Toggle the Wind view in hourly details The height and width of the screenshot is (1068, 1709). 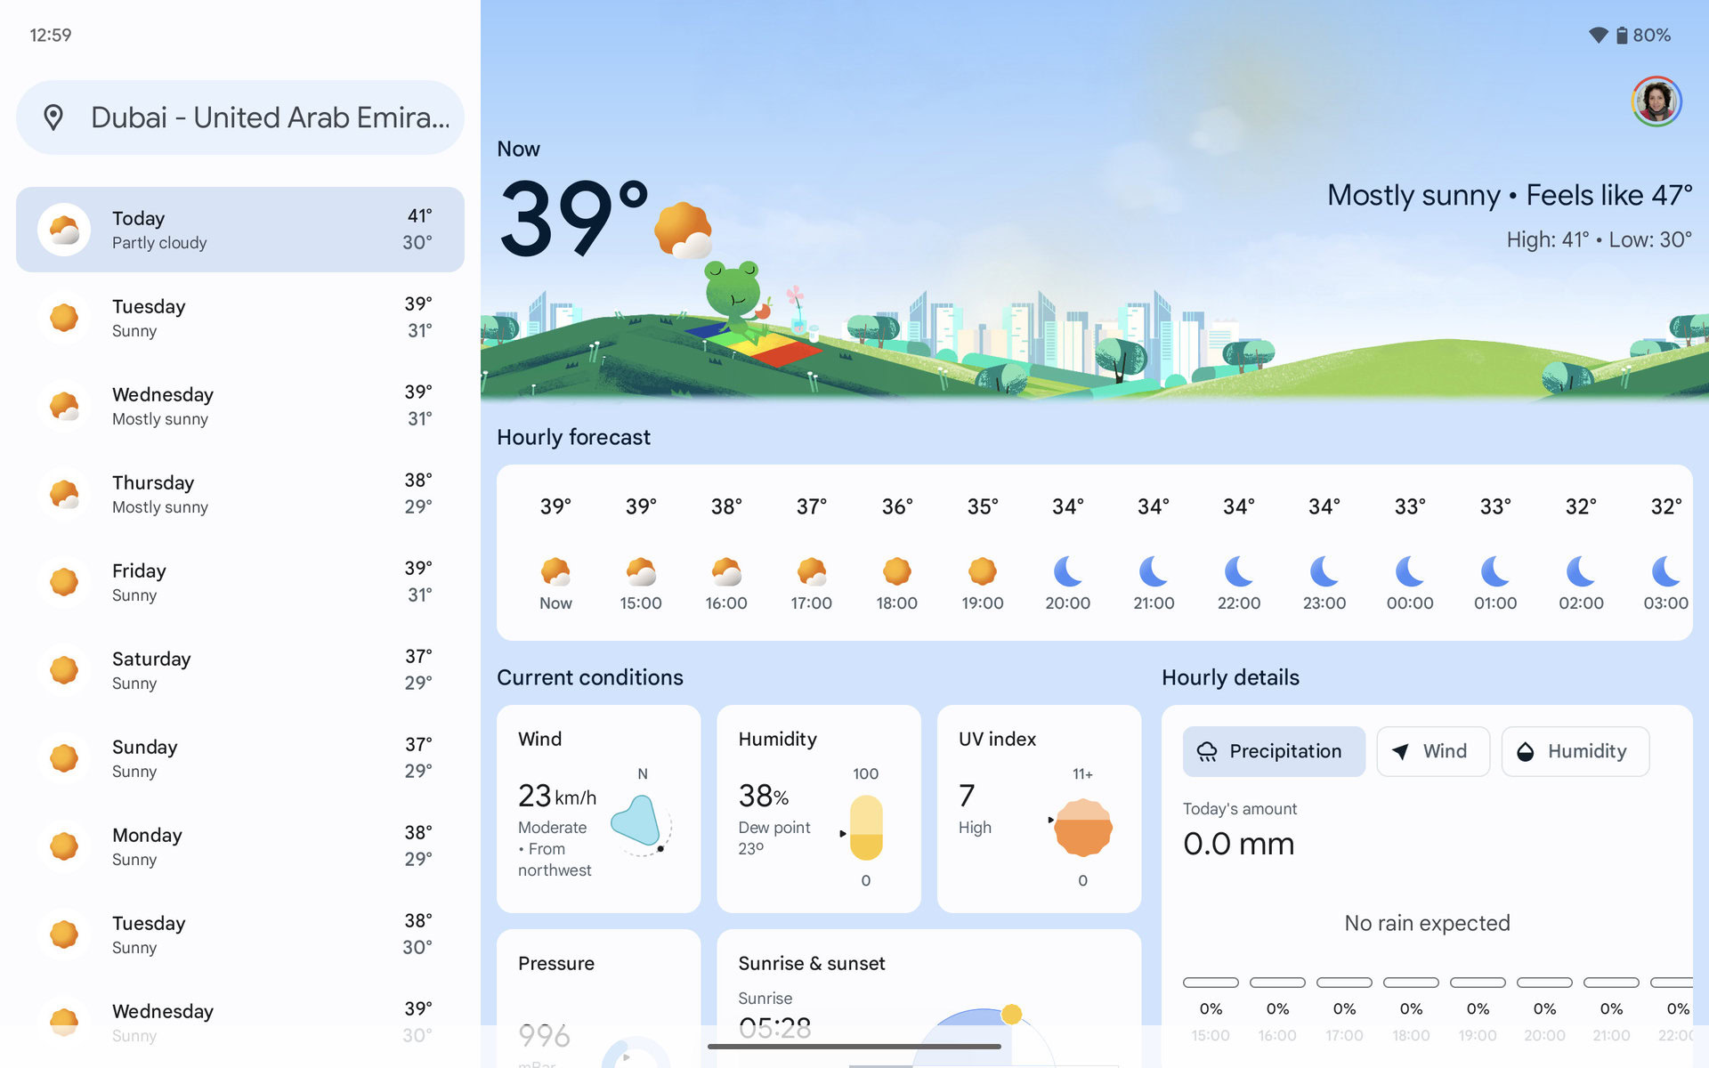(x=1433, y=750)
